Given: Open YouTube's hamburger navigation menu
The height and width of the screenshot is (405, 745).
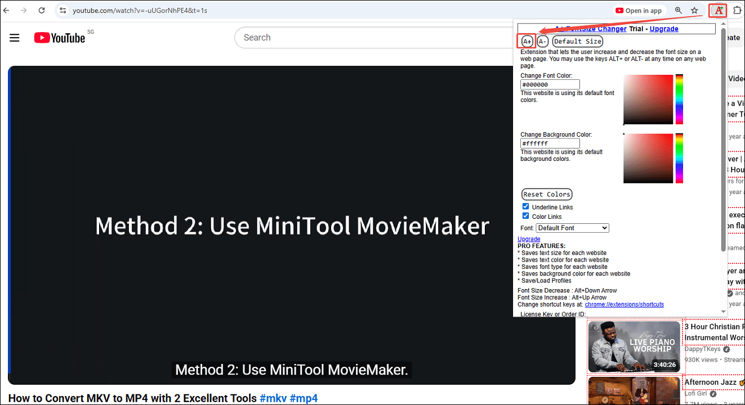Looking at the screenshot, I should pyautogui.click(x=14, y=37).
